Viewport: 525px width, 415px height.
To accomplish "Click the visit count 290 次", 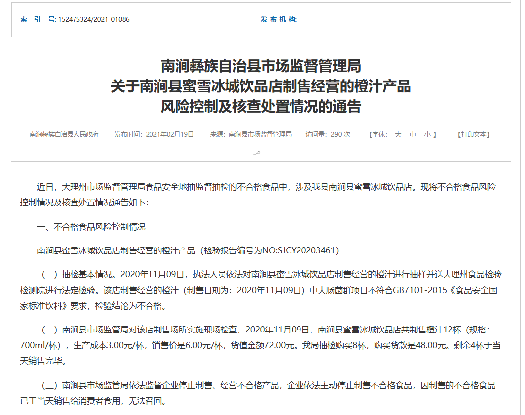I will (341, 134).
